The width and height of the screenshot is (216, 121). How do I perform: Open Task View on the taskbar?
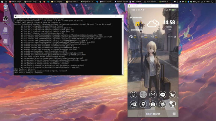(6, 2)
